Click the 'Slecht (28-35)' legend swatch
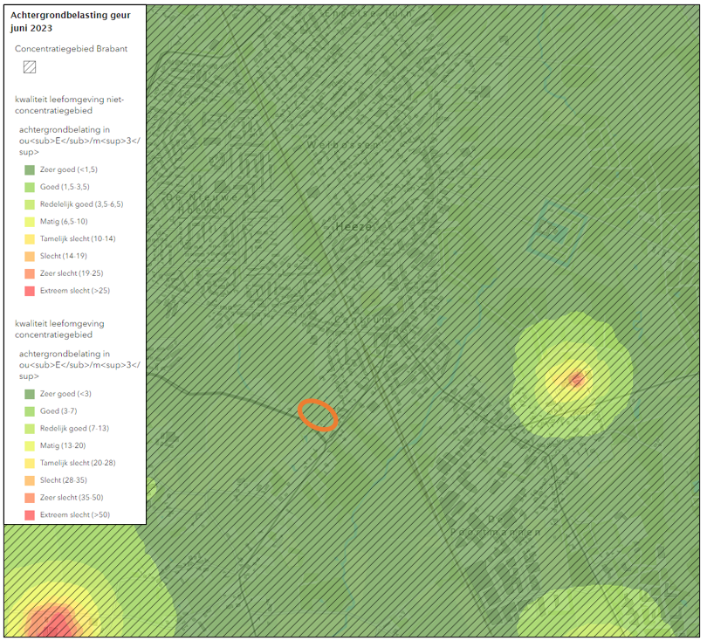The width and height of the screenshot is (707, 641). 30,480
